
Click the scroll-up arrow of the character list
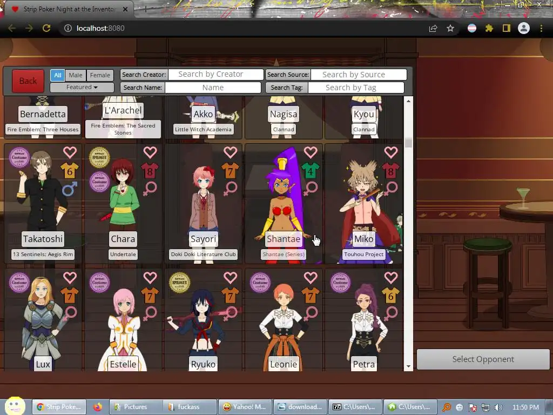coord(408,101)
